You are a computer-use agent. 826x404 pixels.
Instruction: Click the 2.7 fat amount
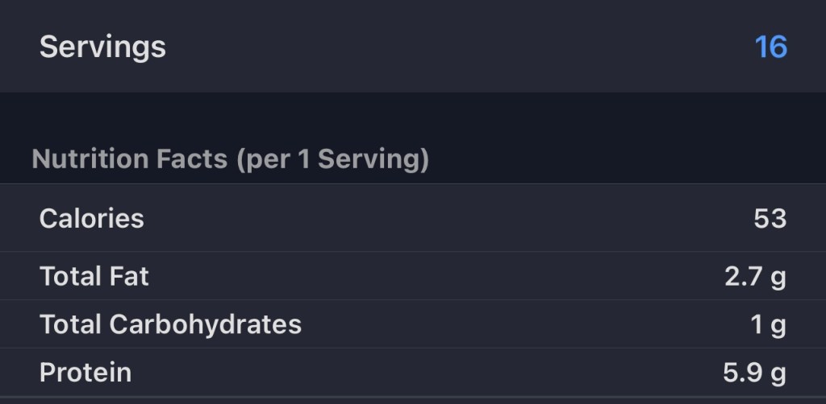click(x=744, y=276)
